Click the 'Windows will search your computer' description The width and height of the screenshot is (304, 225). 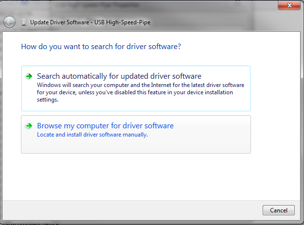point(140,85)
